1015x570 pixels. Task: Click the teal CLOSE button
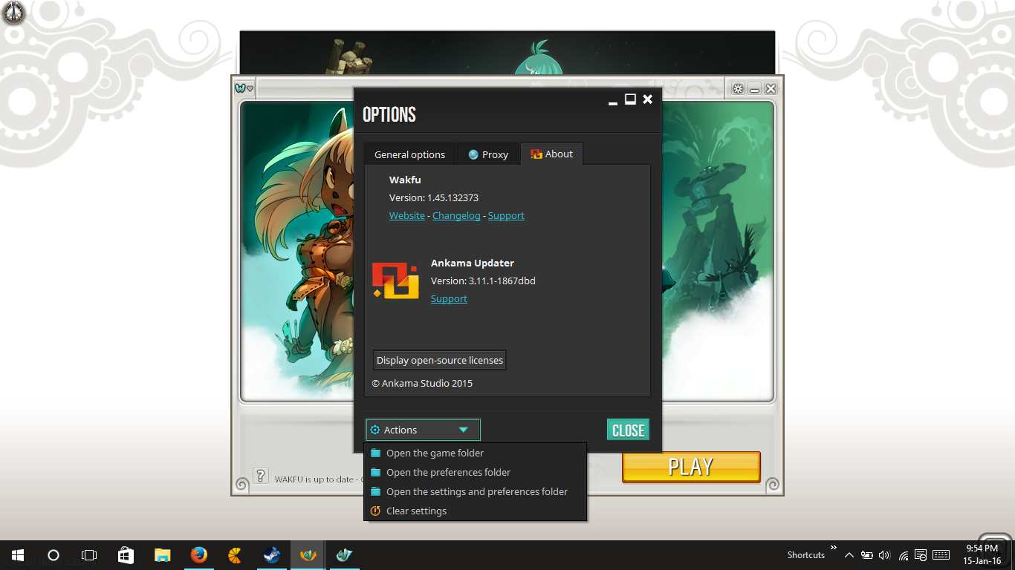coord(628,430)
